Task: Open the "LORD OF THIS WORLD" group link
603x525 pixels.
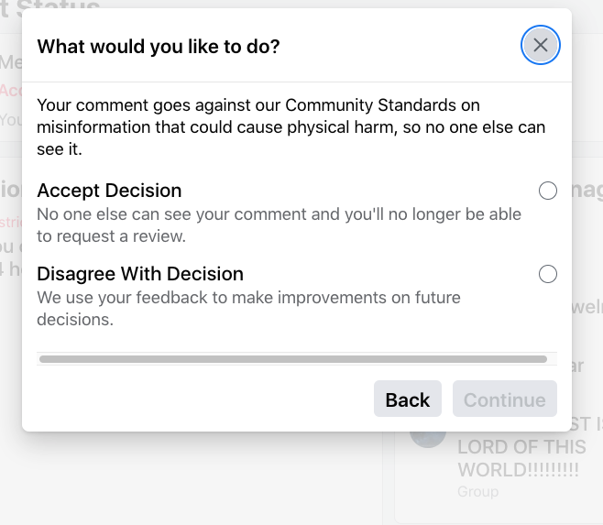Action: tap(521, 458)
